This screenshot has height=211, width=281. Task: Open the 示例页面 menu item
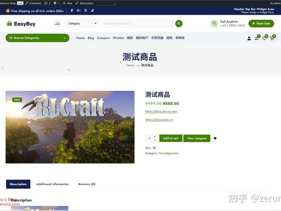pyautogui.click(x=157, y=38)
